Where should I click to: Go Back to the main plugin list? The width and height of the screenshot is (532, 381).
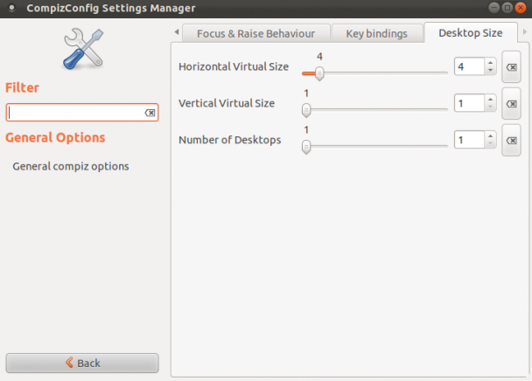click(82, 363)
